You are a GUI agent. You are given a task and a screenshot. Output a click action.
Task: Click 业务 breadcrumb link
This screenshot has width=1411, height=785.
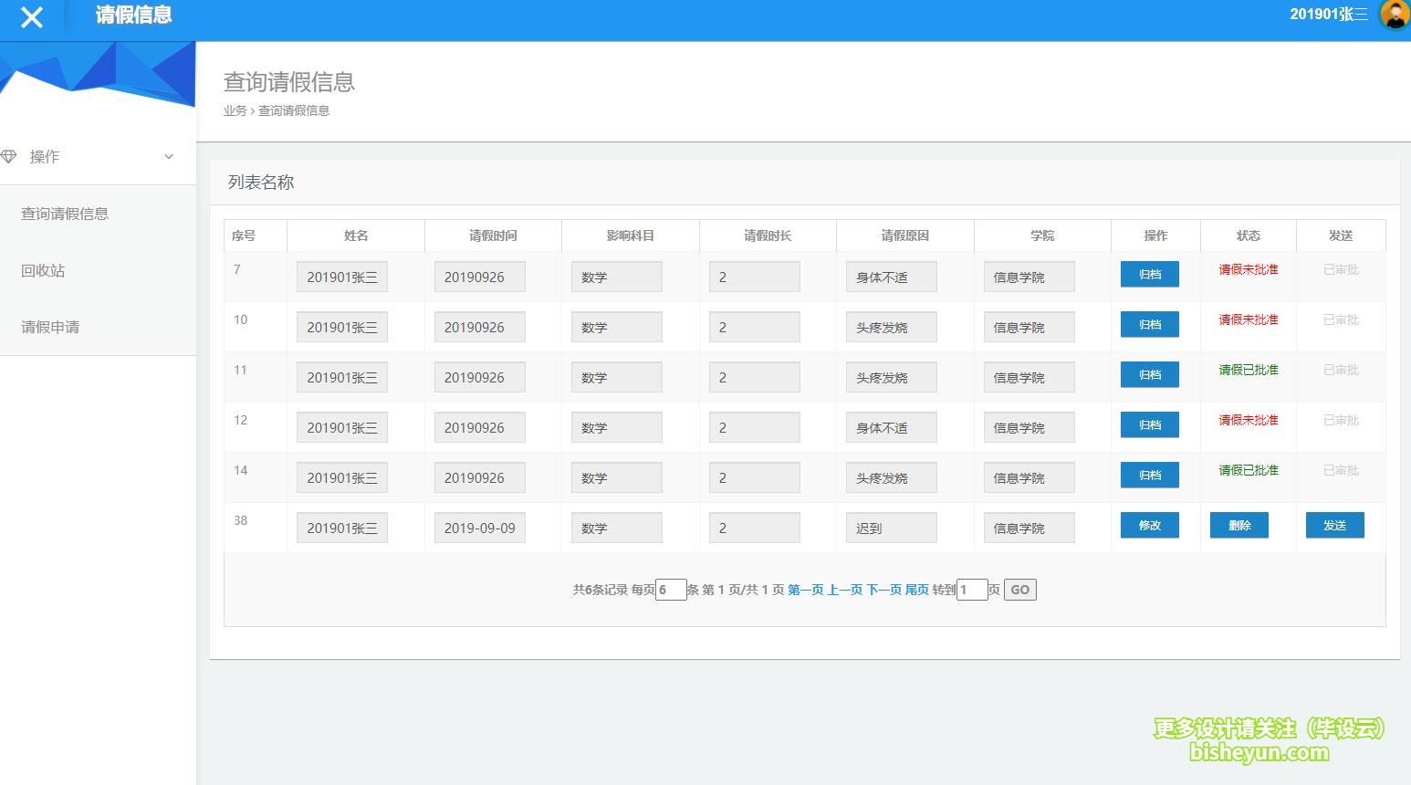pos(235,110)
